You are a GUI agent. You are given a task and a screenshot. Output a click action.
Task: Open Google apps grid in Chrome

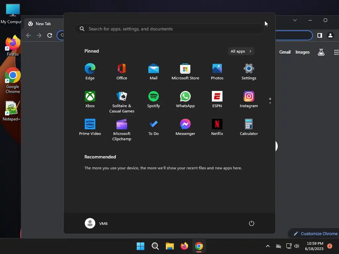click(336, 52)
